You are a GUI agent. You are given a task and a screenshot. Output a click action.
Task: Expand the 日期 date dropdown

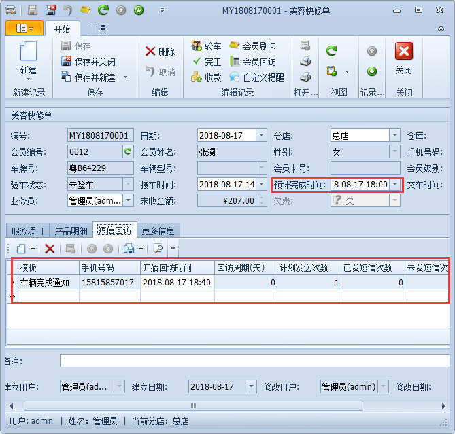(x=261, y=135)
